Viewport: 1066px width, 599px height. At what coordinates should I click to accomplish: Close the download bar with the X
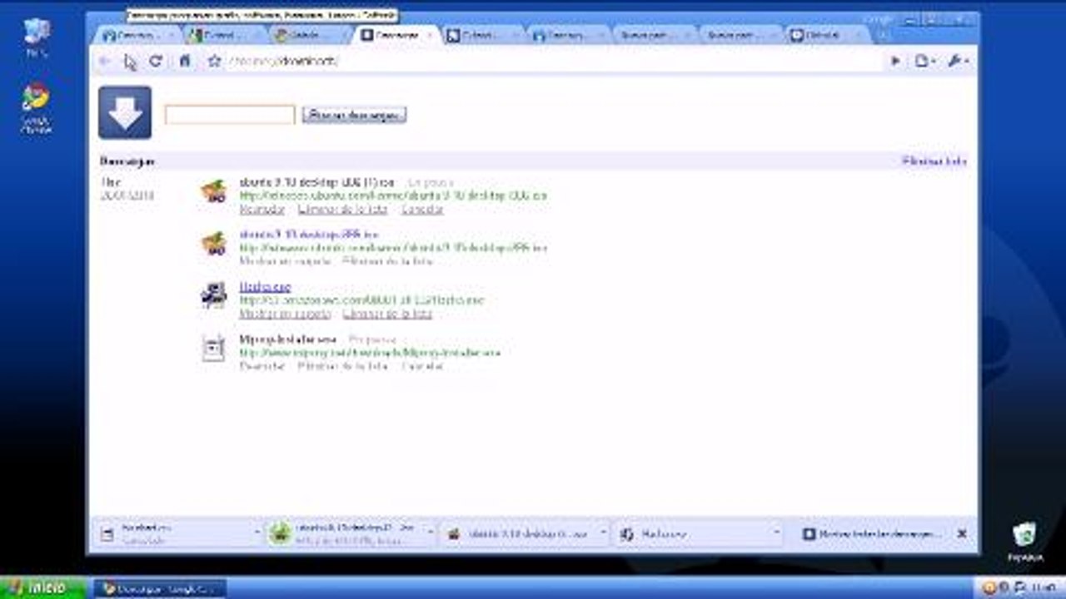(962, 533)
